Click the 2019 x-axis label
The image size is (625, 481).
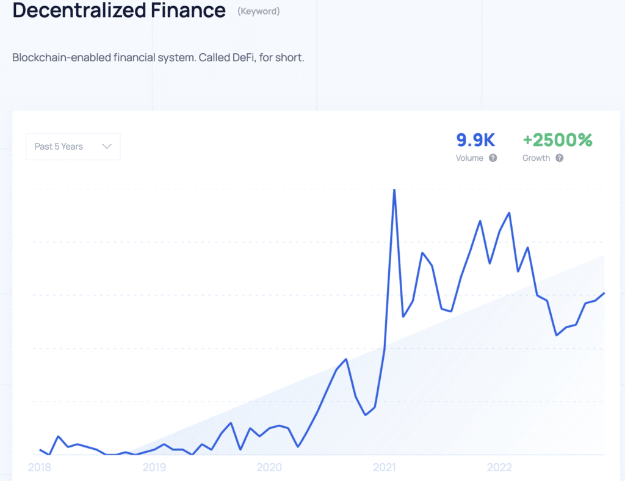click(154, 468)
